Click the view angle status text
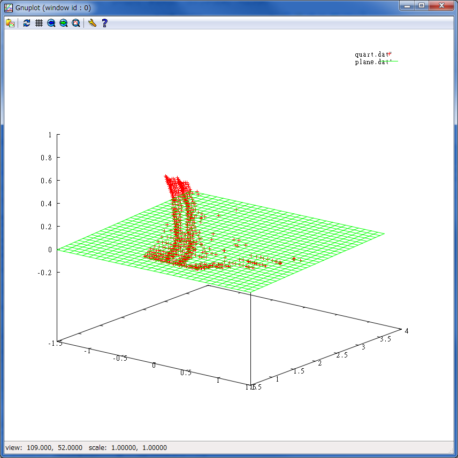The image size is (458, 458). pyautogui.click(x=44, y=447)
